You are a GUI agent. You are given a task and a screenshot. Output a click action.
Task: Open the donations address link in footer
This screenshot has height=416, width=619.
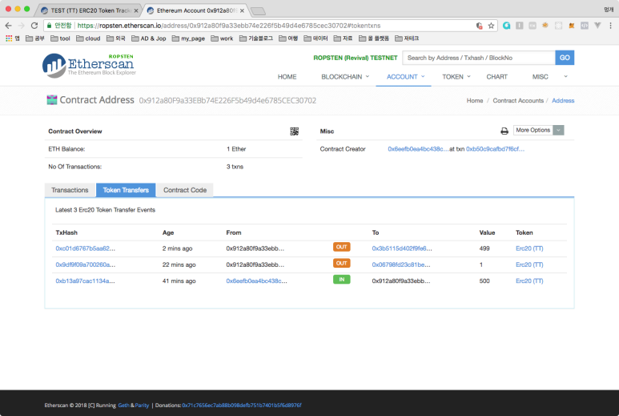(x=242, y=406)
